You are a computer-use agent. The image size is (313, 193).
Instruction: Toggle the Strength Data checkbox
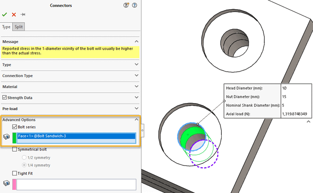point(4,98)
